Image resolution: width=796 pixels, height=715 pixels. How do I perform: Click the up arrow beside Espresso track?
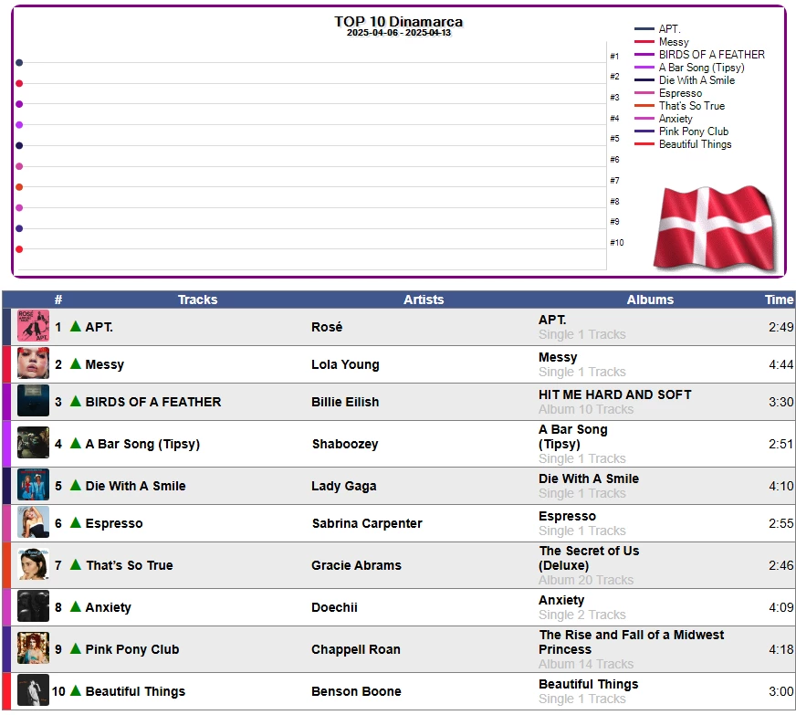point(76,522)
